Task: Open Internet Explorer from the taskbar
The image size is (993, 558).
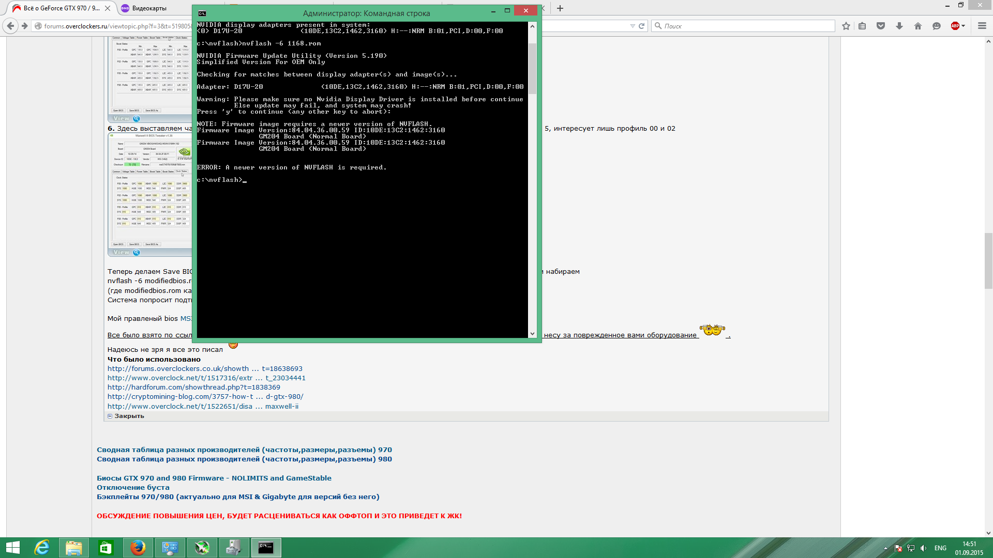Action: pos(41,548)
